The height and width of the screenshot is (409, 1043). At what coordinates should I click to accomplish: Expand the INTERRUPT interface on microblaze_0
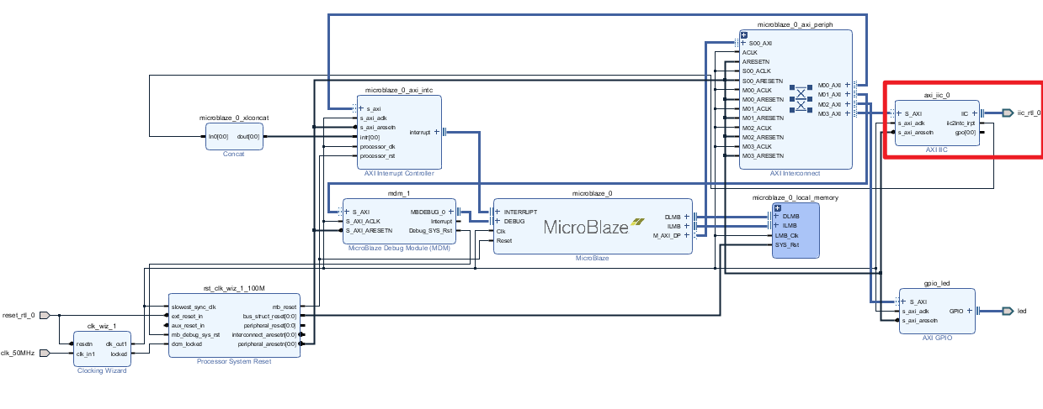pos(498,212)
